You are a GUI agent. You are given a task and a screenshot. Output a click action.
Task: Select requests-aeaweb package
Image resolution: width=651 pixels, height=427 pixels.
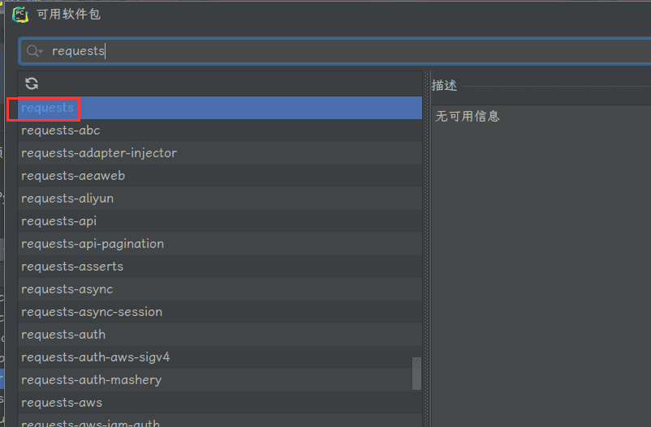click(x=73, y=176)
